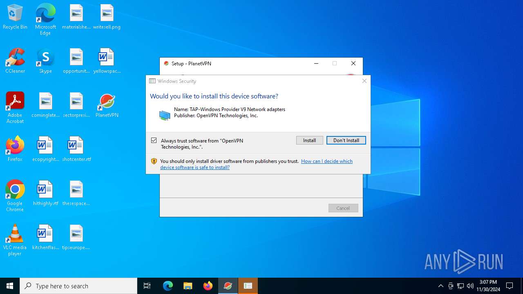The image size is (523, 294).
Task: Select the opportunit... image file icon
Action: coord(76,61)
